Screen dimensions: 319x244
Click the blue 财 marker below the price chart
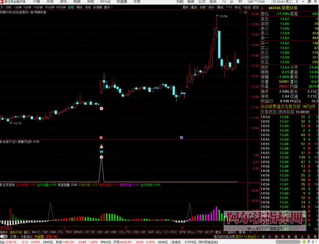pyautogui.click(x=181, y=137)
